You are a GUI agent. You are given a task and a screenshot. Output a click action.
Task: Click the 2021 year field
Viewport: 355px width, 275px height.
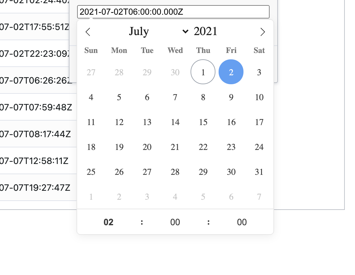point(206,31)
